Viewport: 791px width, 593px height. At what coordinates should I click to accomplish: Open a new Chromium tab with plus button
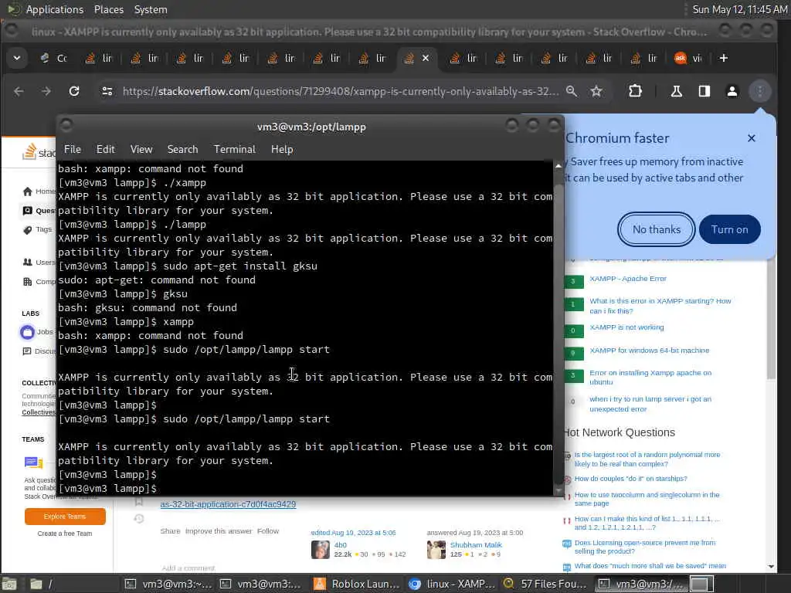point(723,58)
